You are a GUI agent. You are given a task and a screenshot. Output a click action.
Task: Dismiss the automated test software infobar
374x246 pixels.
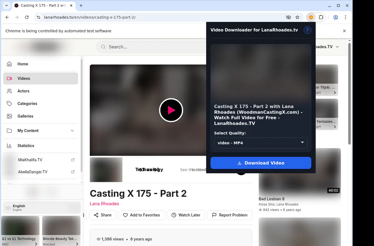click(344, 31)
